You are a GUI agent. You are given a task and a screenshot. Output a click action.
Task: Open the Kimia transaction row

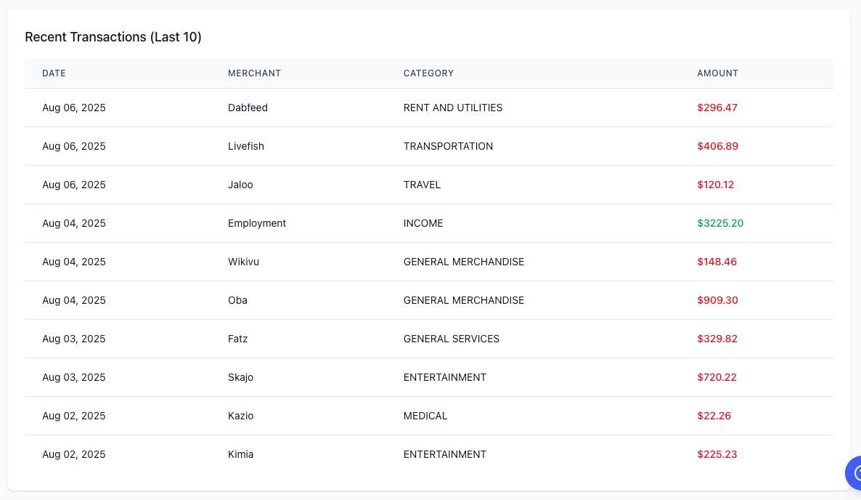pos(240,454)
